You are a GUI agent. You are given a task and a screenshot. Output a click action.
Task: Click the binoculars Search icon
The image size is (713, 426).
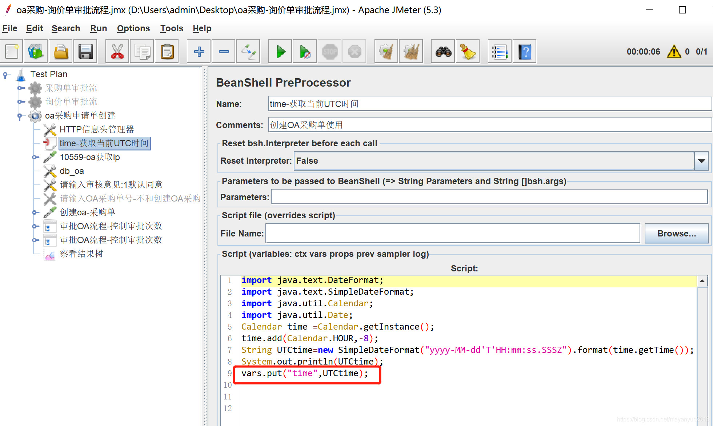tap(443, 52)
